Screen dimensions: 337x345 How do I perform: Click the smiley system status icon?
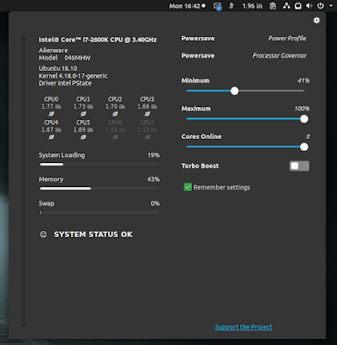coord(43,235)
